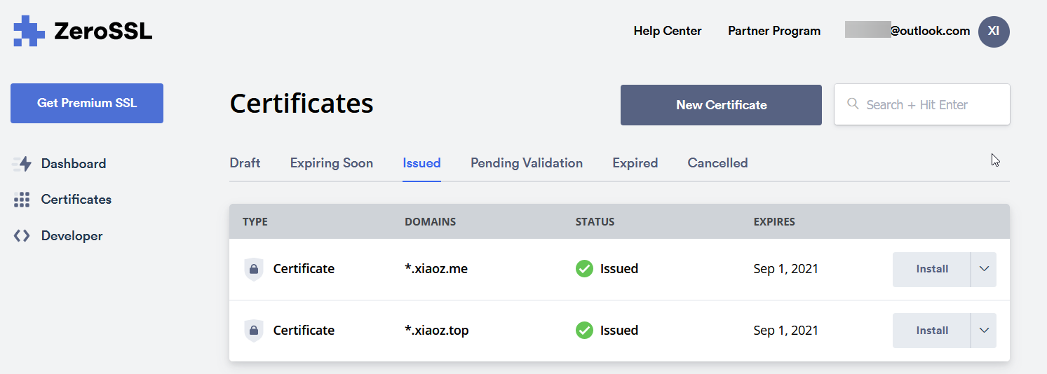1047x374 pixels.
Task: Open the Draft certificates tab
Action: (x=245, y=163)
